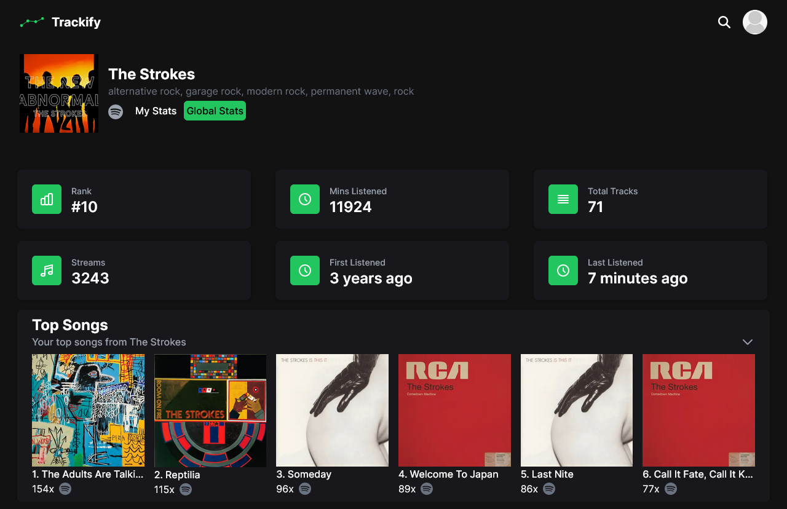Click the '89x' play count
This screenshot has height=509, width=787.
(x=407, y=489)
